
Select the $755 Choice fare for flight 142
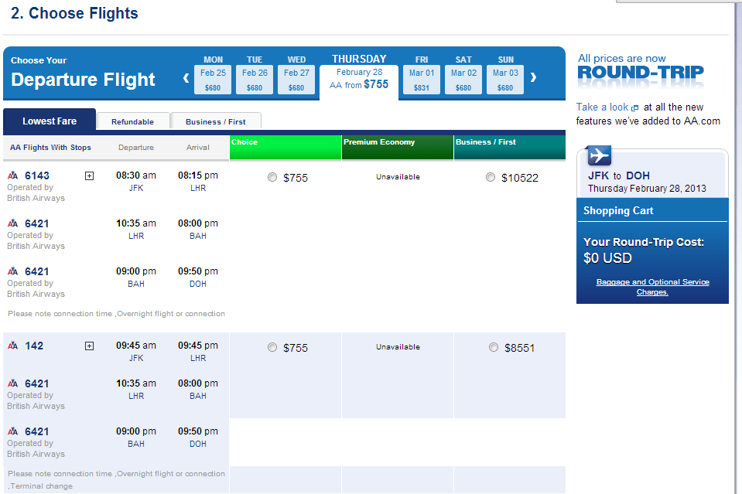click(272, 347)
